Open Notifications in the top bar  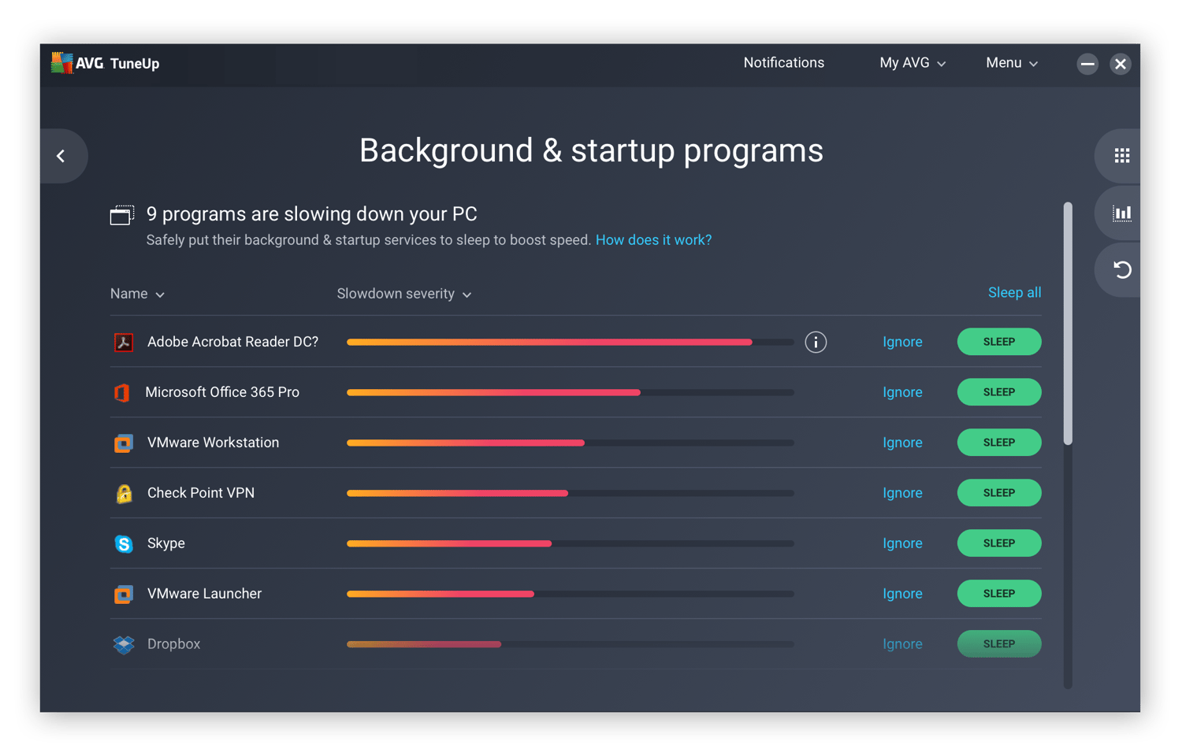(783, 63)
